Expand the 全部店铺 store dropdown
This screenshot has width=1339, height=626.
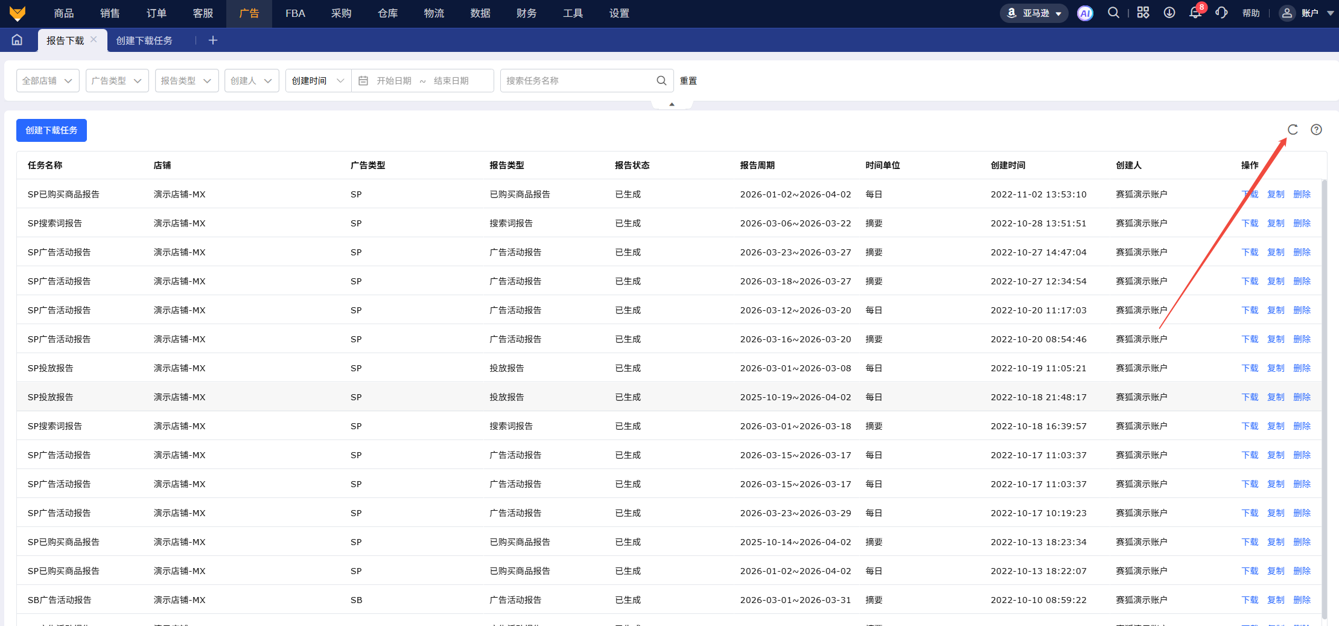48,81
